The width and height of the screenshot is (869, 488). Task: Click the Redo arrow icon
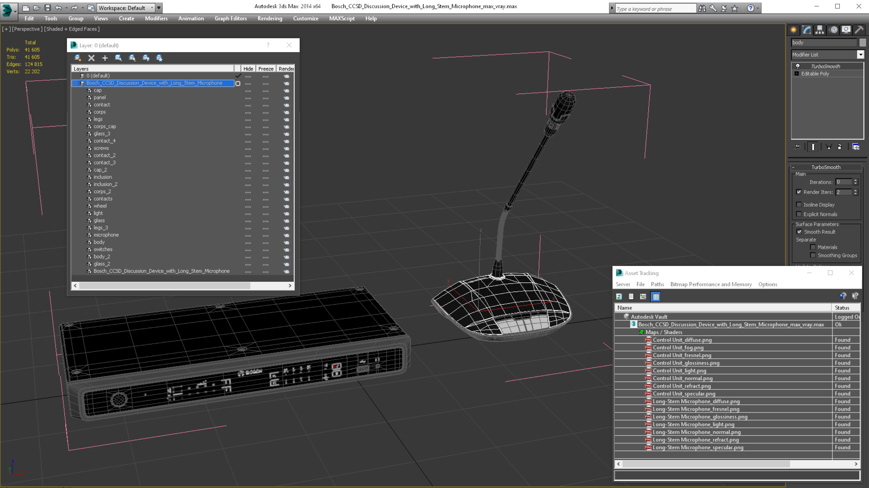[74, 8]
